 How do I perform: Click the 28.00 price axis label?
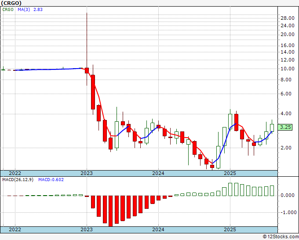(288, 18)
